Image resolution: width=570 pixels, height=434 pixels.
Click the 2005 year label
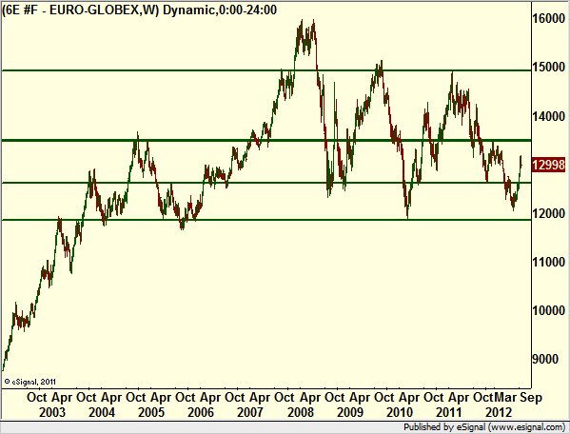point(151,412)
